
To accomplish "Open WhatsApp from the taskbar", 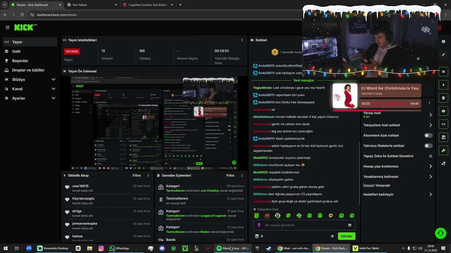I will point(120,248).
